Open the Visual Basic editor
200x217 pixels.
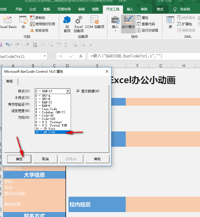(8, 22)
